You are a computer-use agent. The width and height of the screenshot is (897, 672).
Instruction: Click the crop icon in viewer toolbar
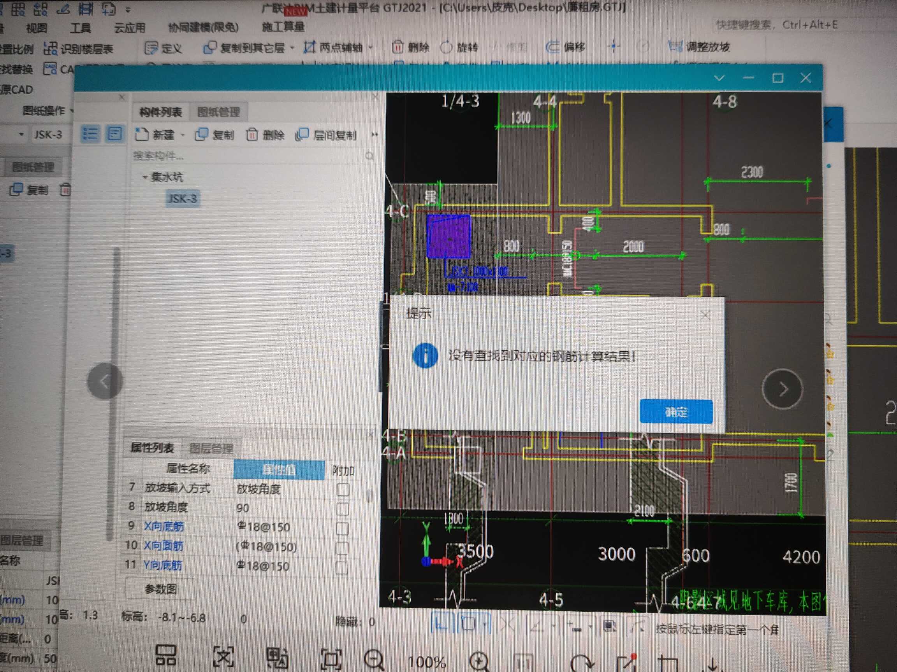668,664
